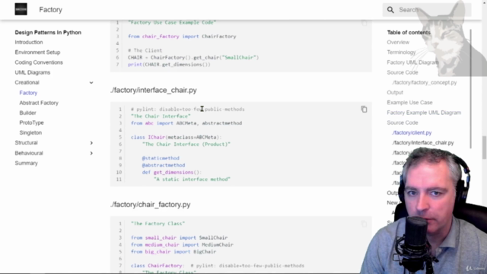This screenshot has width=487, height=274.
Task: Focus the Search input field
Action: (427, 10)
